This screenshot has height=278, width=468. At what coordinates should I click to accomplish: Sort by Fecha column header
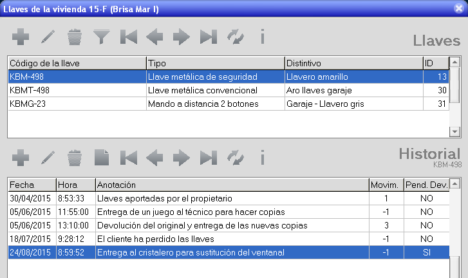[32, 185]
